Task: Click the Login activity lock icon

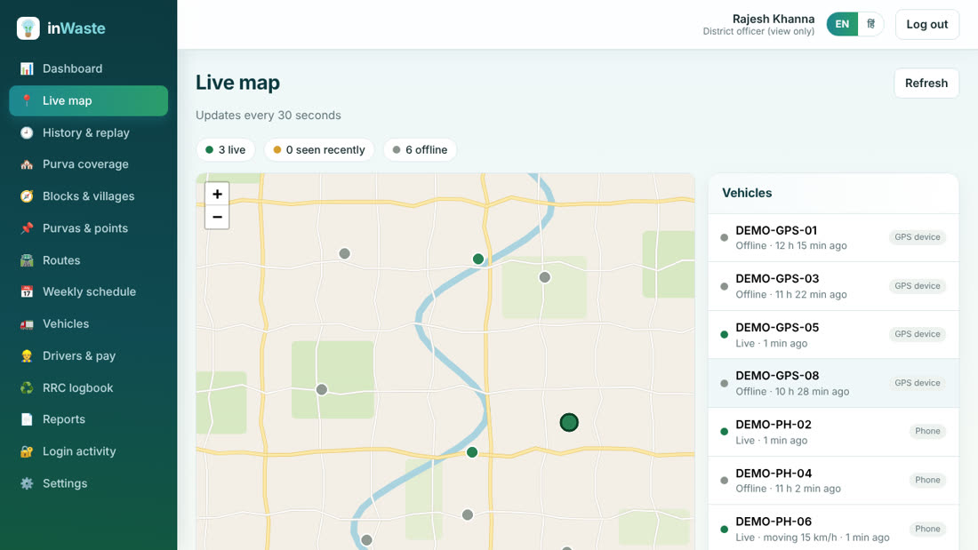Action: (x=26, y=451)
